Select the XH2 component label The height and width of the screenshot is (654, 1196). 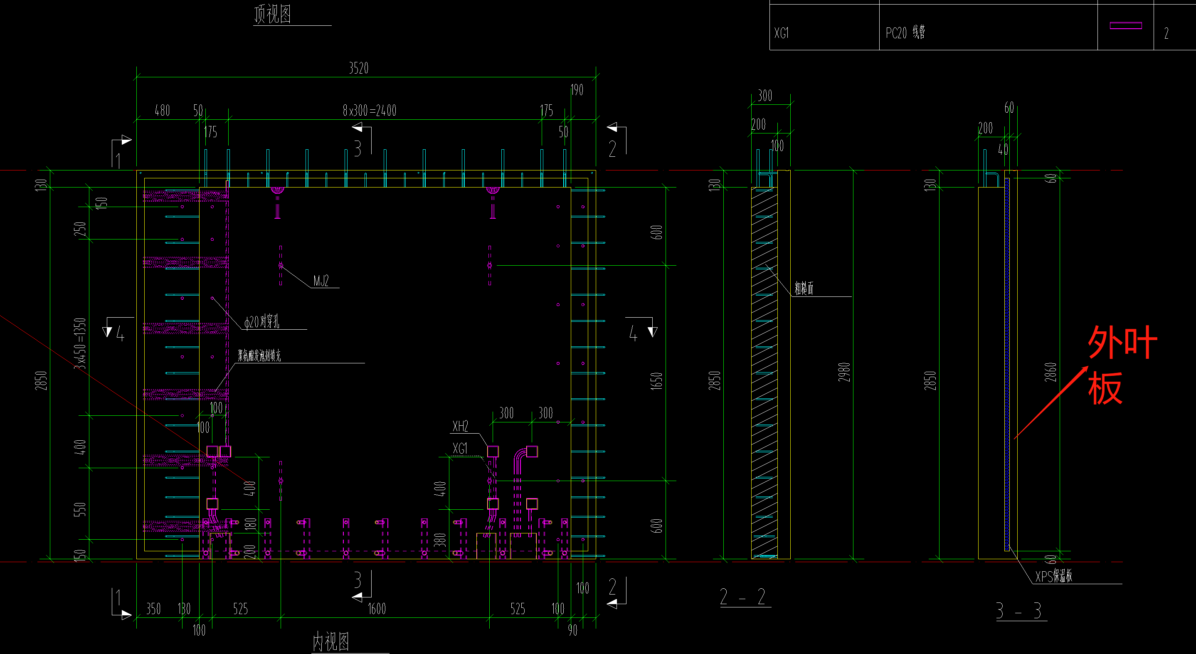460,427
